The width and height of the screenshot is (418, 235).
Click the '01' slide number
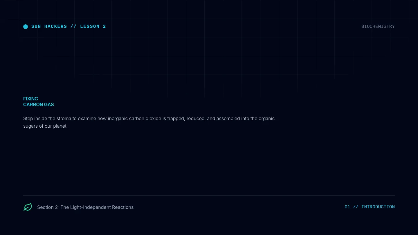pyautogui.click(x=347, y=207)
